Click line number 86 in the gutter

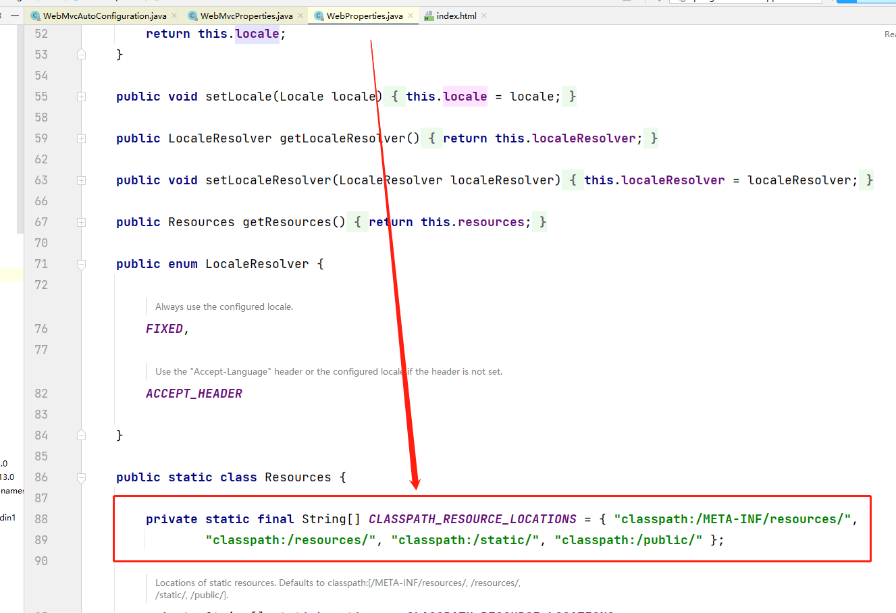[x=41, y=477]
